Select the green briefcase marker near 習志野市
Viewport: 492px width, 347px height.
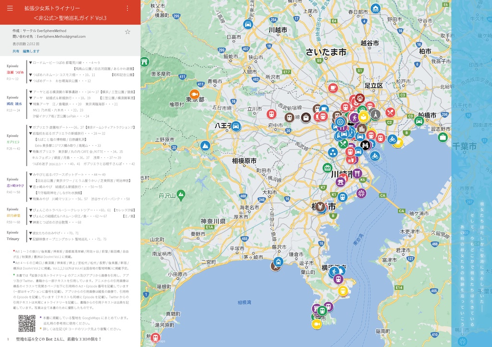click(443, 137)
